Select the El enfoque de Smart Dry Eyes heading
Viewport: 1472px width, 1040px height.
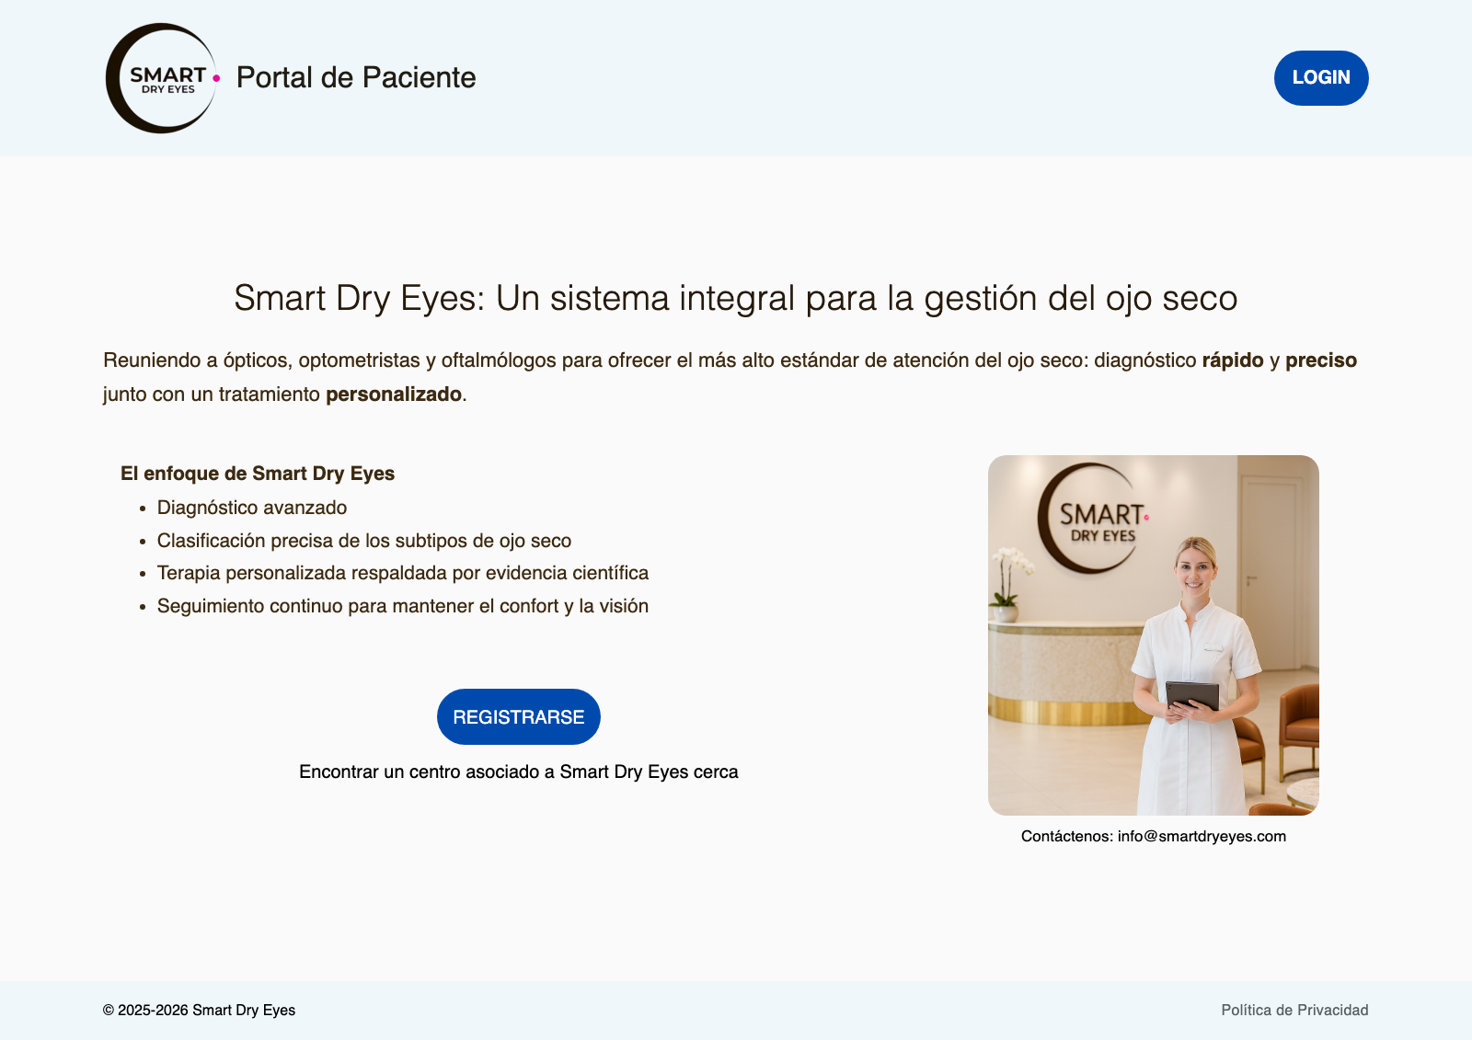[258, 474]
